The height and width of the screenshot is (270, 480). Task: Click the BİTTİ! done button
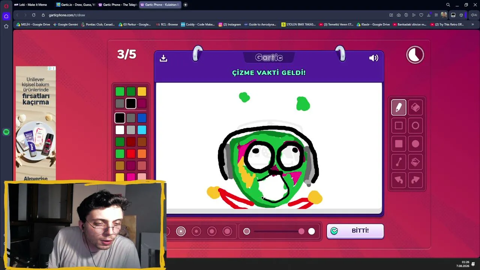point(355,231)
